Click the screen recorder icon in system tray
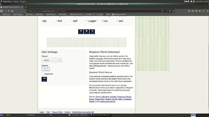 pyautogui.click(x=186, y=1)
